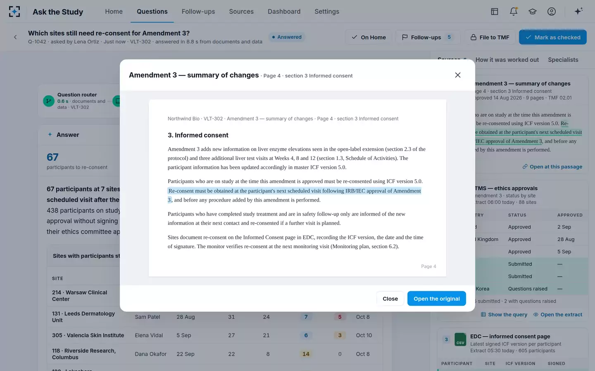The image size is (595, 371).
Task: Click the graduation cap help icon
Action: click(533, 12)
